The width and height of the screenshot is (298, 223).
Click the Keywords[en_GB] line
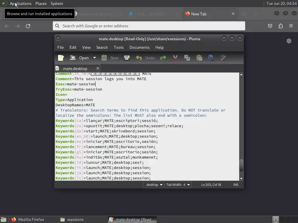point(107,136)
